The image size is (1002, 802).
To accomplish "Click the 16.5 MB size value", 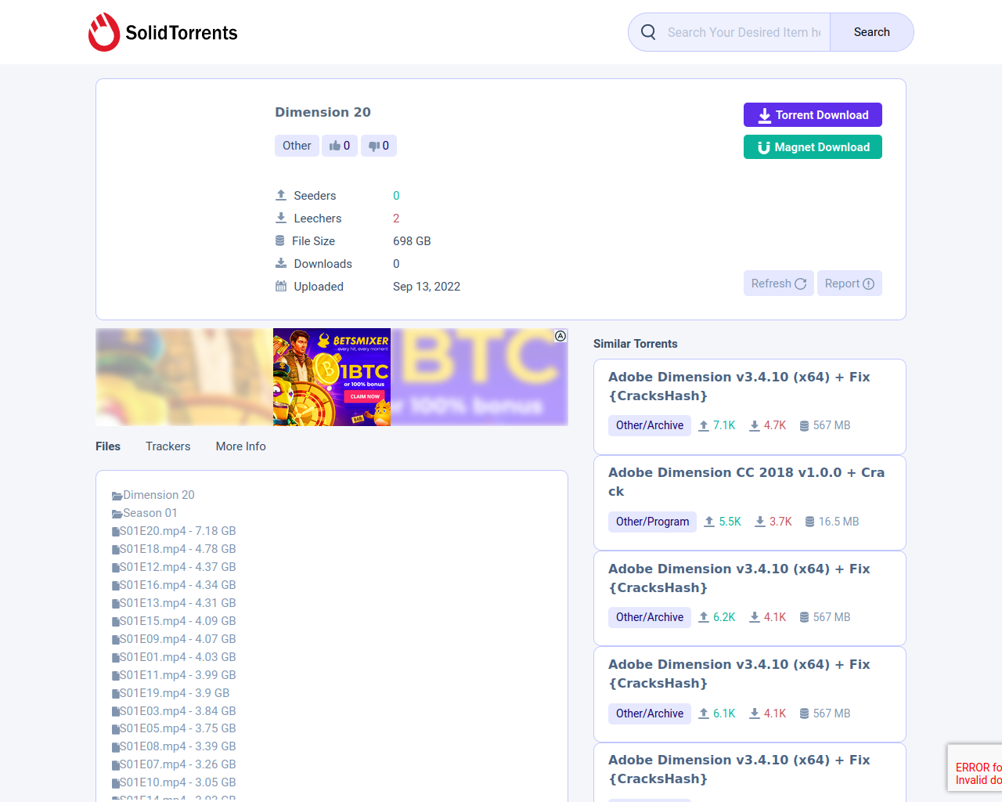I will (x=838, y=522).
